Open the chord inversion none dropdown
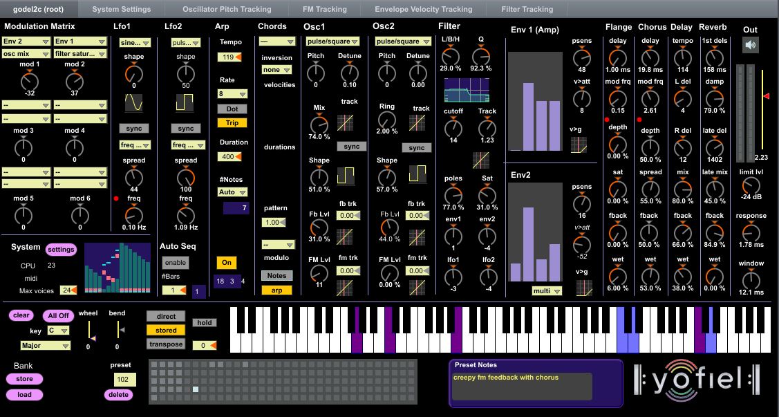Screen dimensions: 779x417 [276, 70]
